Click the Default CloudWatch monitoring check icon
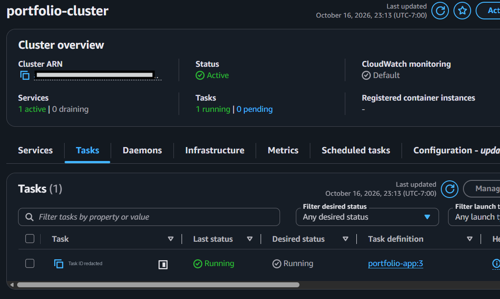Screen dimensions: 500x299 click(x=366, y=75)
